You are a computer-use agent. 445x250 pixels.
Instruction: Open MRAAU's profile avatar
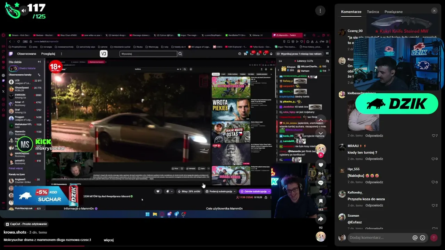tap(342, 147)
